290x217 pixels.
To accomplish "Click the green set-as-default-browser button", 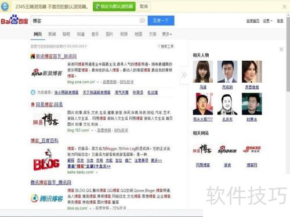I will [114, 6].
